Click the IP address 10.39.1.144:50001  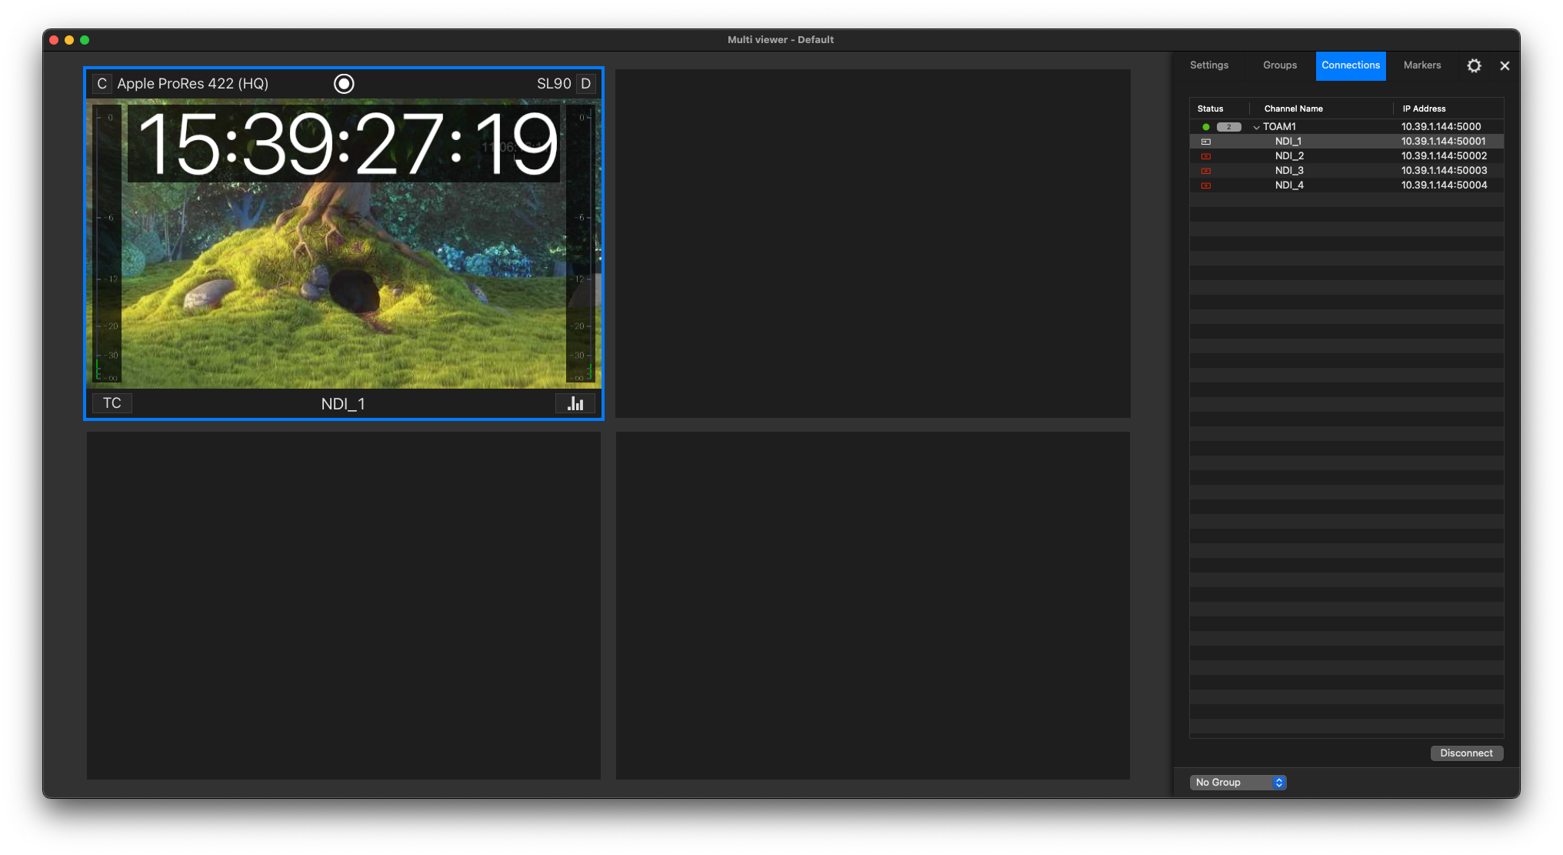pos(1444,142)
